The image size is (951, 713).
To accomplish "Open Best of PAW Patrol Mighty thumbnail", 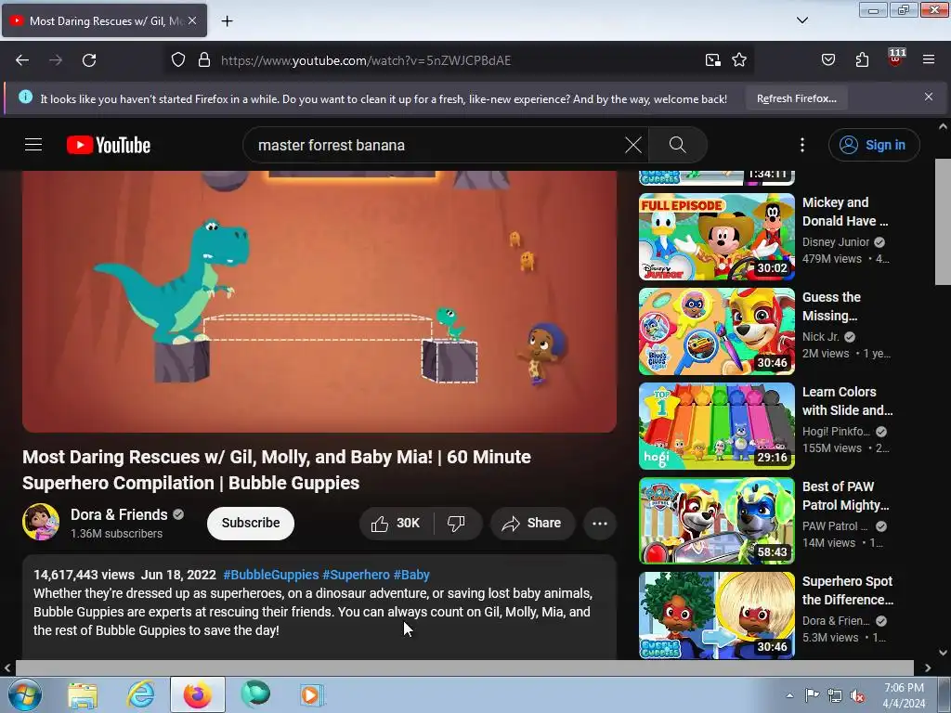I will pyautogui.click(x=716, y=521).
